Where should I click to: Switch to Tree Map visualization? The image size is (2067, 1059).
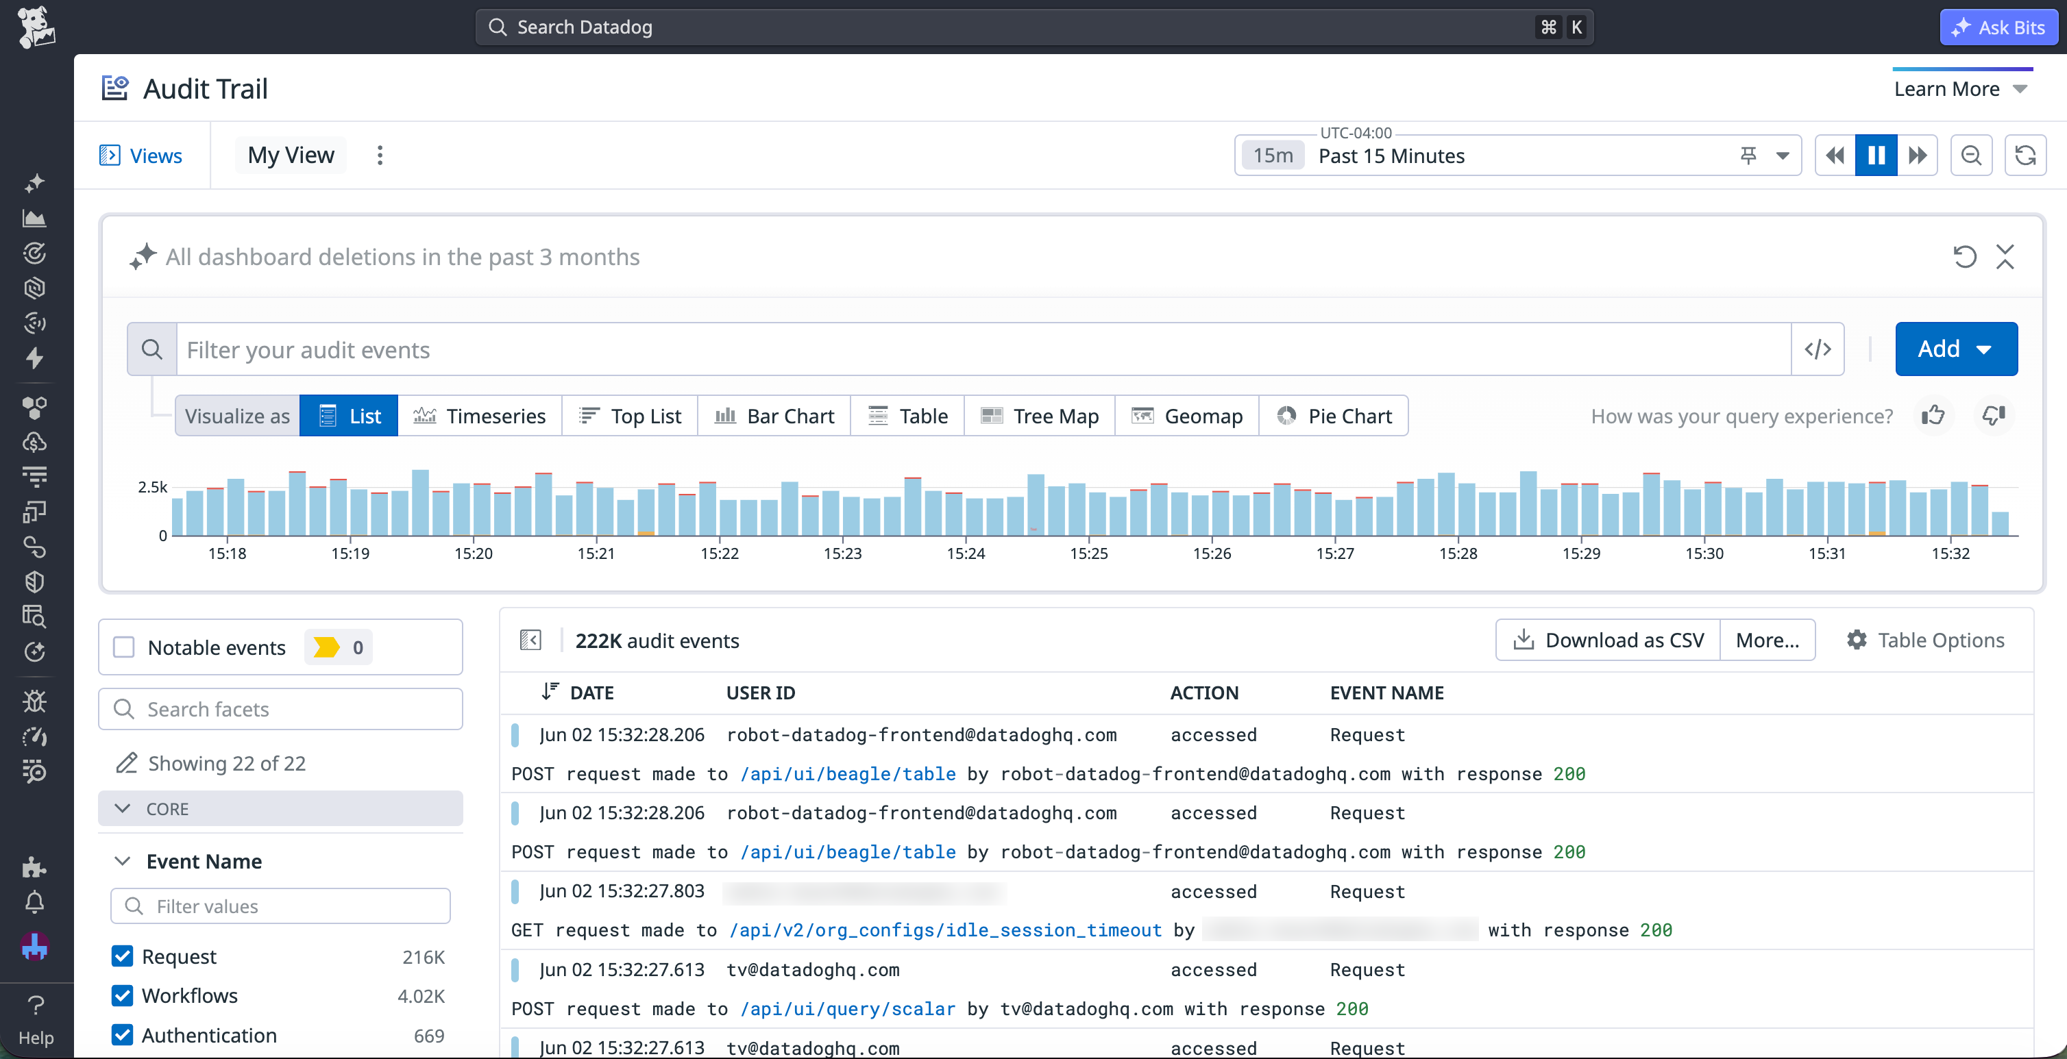click(1040, 416)
